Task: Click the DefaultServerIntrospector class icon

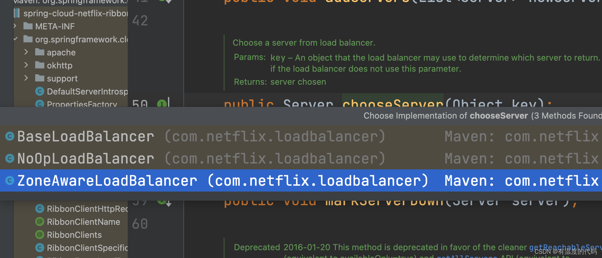Action: [39, 91]
